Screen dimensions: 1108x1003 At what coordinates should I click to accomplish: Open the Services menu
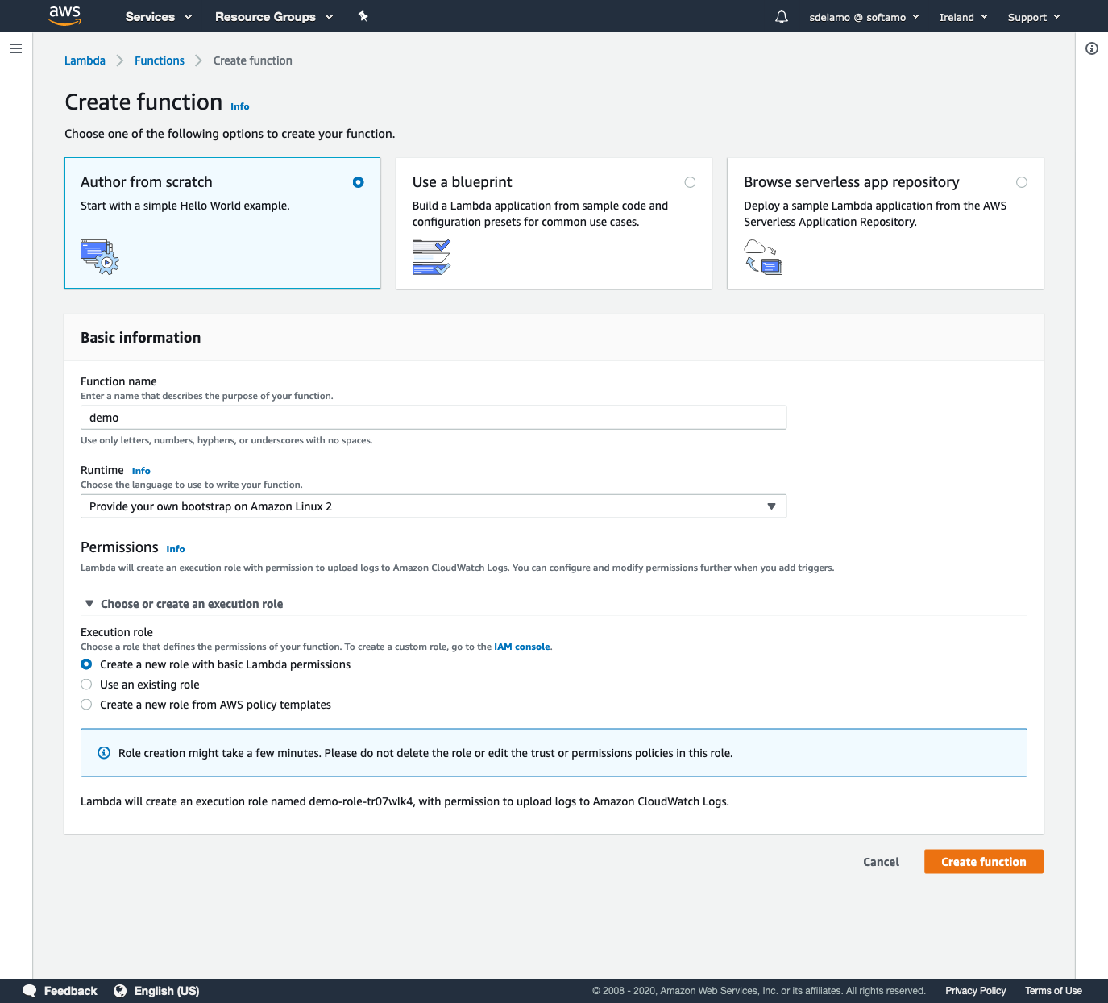coord(158,17)
